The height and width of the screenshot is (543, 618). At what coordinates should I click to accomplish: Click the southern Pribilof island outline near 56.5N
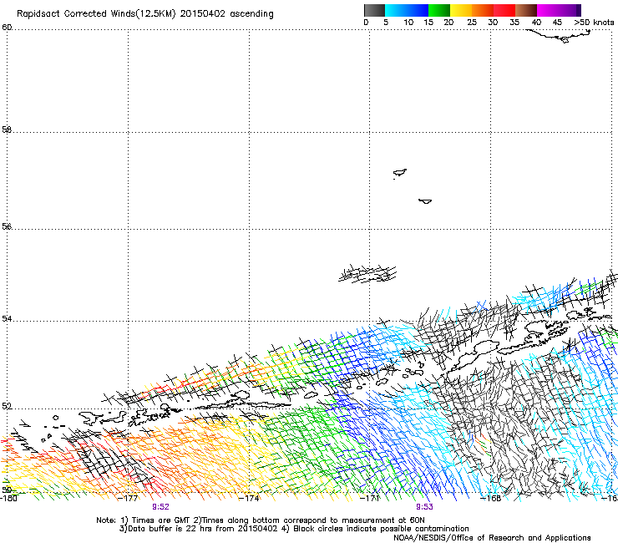425,201
